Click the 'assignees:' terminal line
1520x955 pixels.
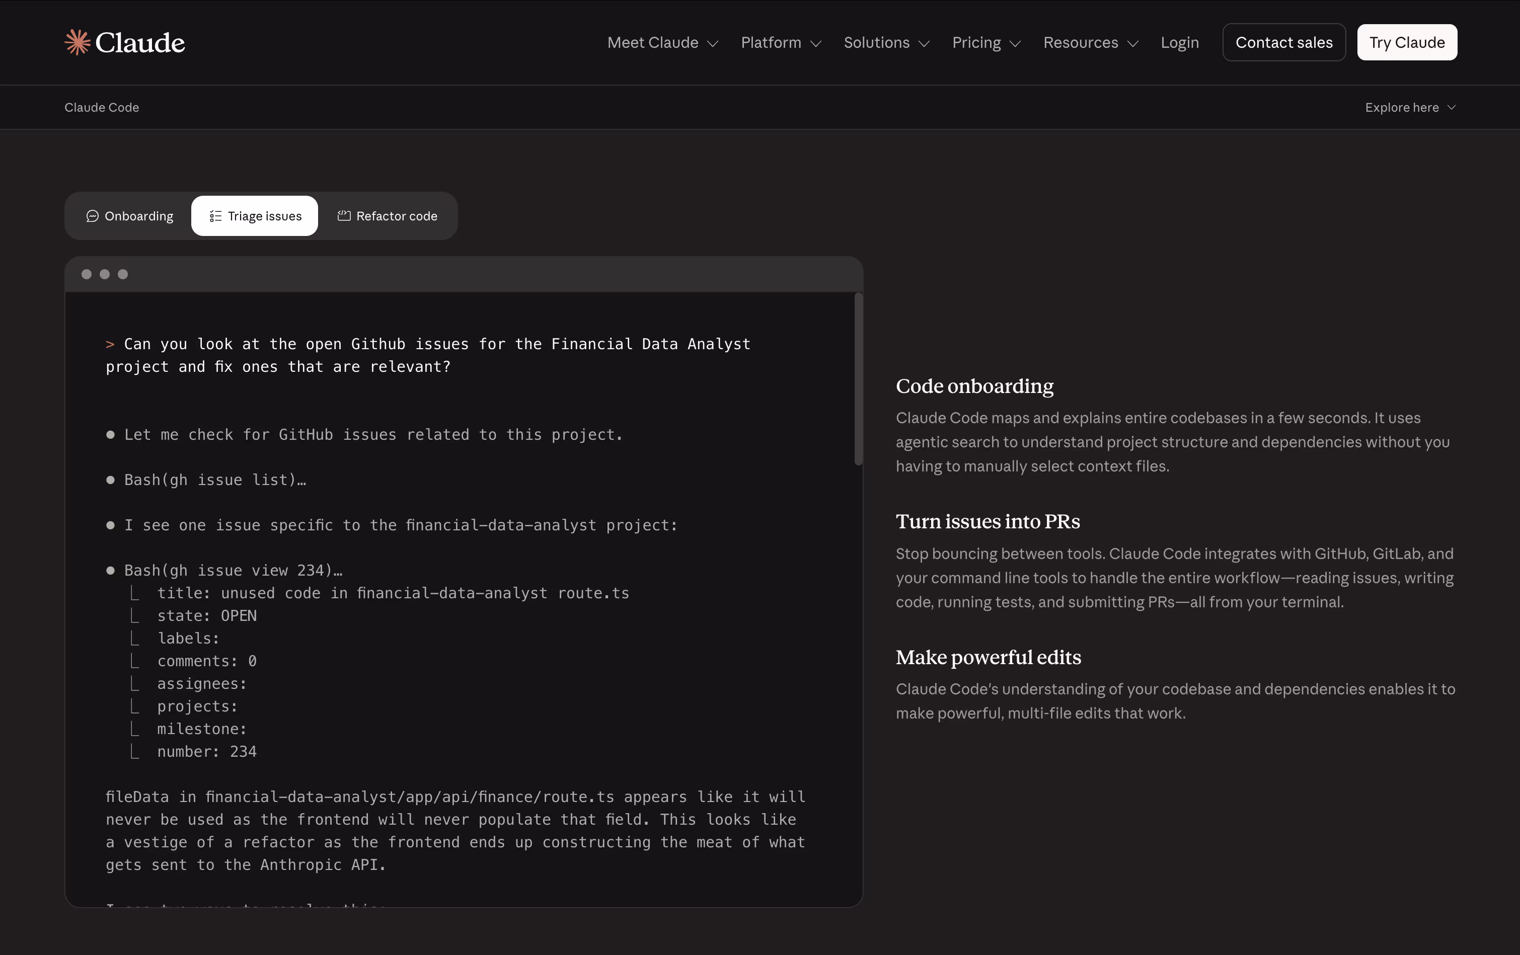[202, 684]
